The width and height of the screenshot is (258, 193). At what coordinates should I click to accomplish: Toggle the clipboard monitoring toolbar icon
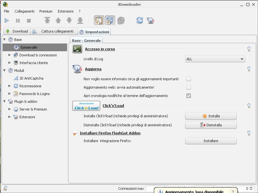[99, 21]
